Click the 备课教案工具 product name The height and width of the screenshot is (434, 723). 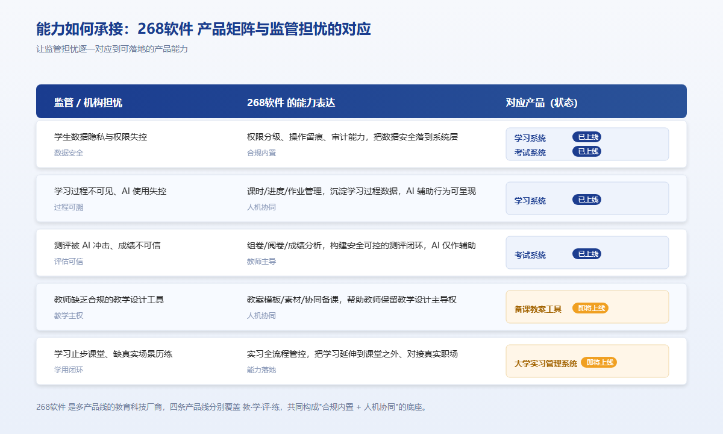[538, 309]
